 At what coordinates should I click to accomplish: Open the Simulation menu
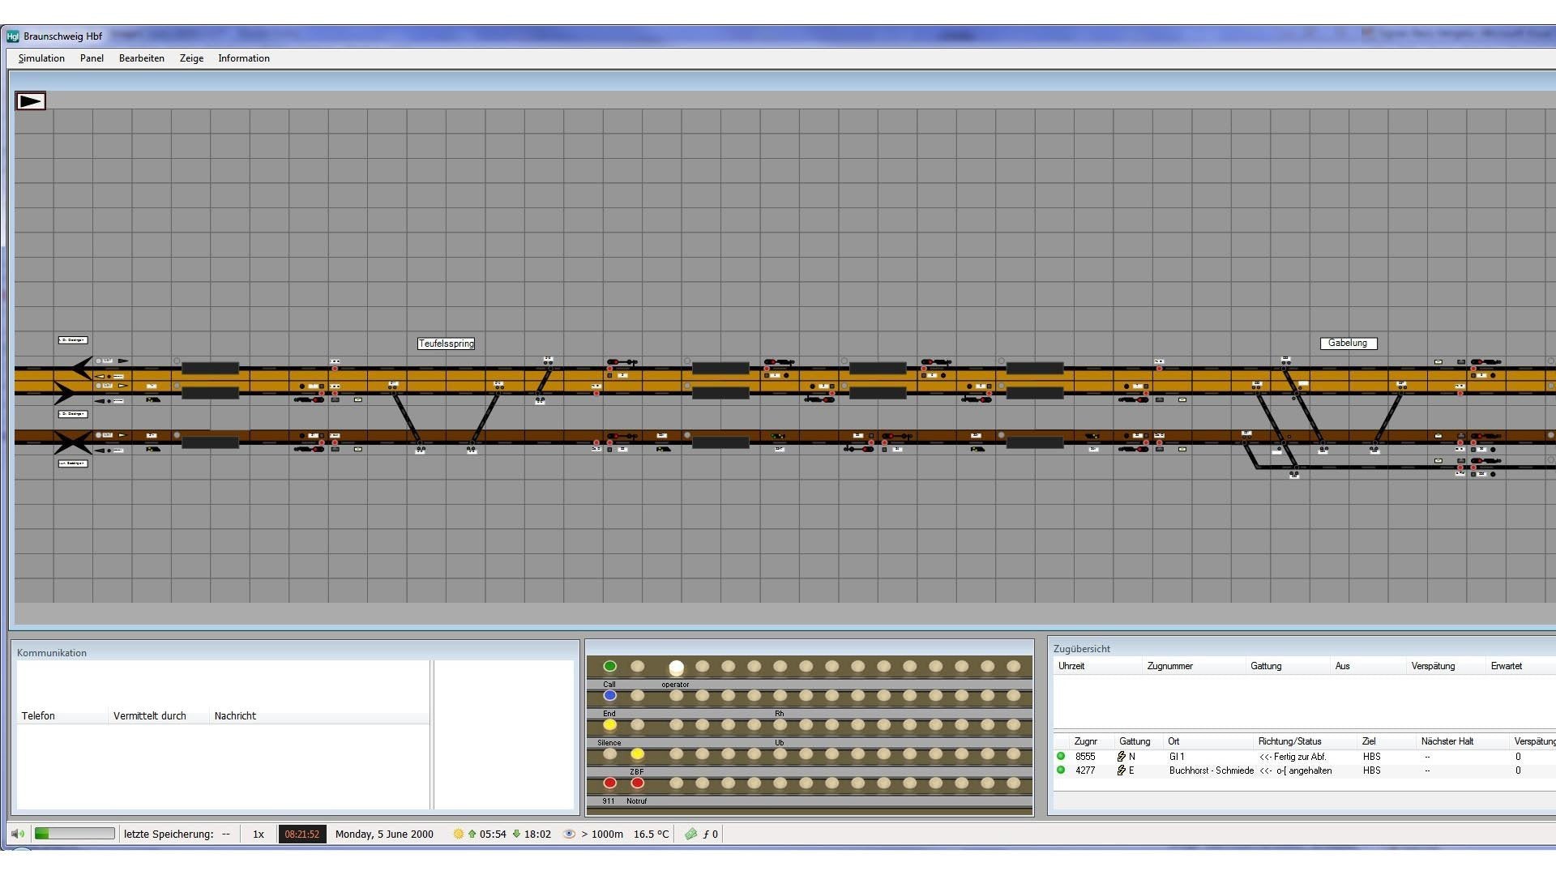point(41,58)
